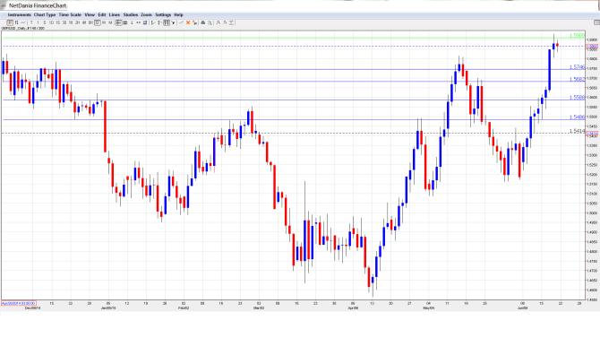The height and width of the screenshot is (338, 600).
Task: Click the green 1.5909 resistance line label
Action: coord(577,36)
